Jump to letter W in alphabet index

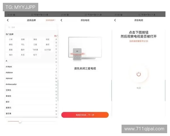[x=56, y=111]
